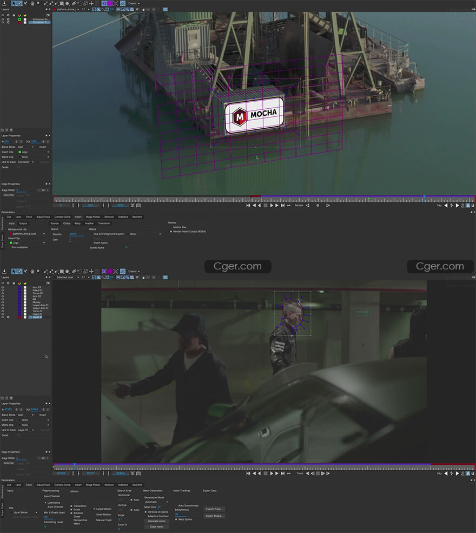Click the Generate mesh button
Viewport: 476px width, 533px height.
157,521
